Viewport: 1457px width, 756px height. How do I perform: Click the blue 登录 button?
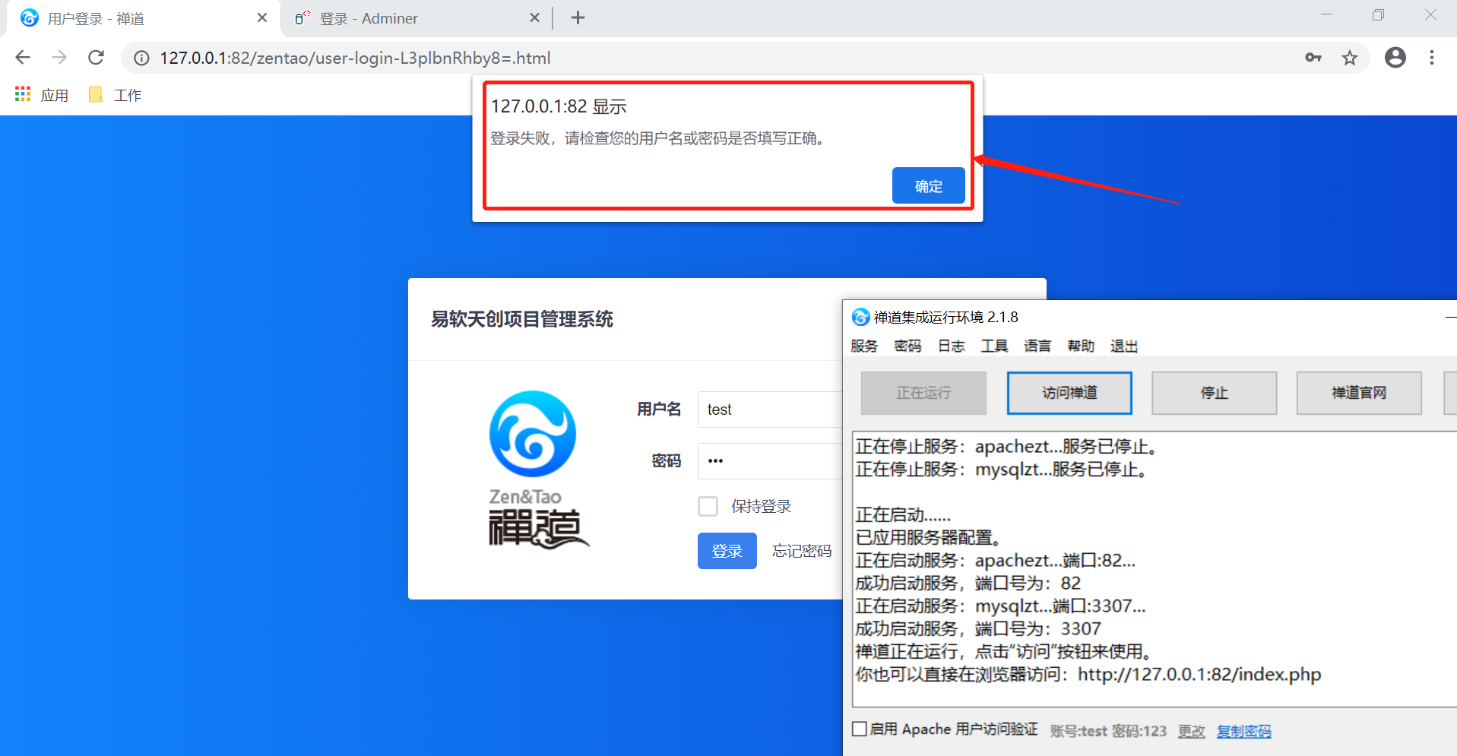click(x=727, y=551)
